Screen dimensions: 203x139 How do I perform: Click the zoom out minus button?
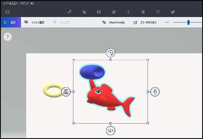coord(167,22)
